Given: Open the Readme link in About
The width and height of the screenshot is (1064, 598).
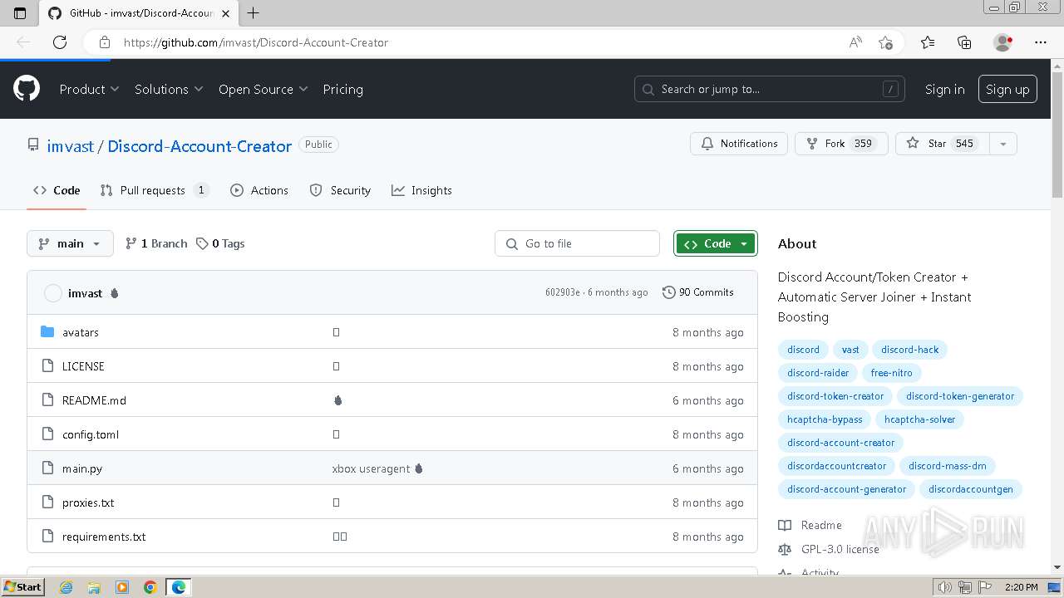Looking at the screenshot, I should pyautogui.click(x=810, y=525).
